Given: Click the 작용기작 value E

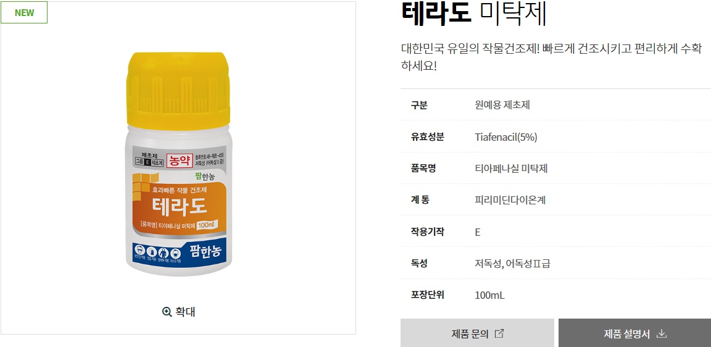Looking at the screenshot, I should pyautogui.click(x=478, y=232).
